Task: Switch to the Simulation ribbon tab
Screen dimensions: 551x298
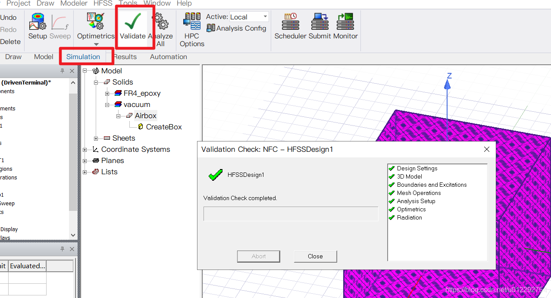Action: pyautogui.click(x=83, y=57)
